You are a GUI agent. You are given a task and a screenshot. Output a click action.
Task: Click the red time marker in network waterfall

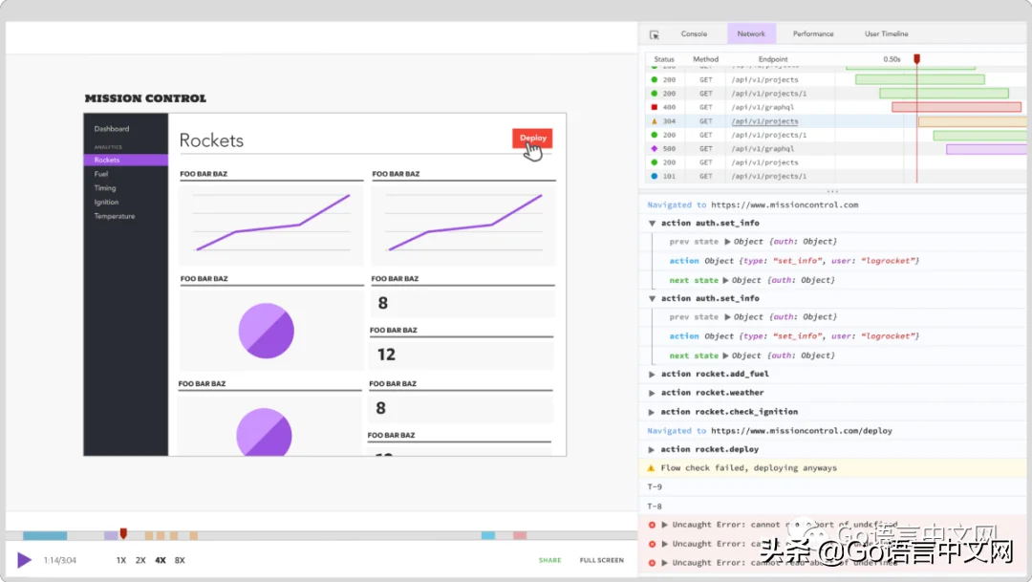(x=916, y=59)
